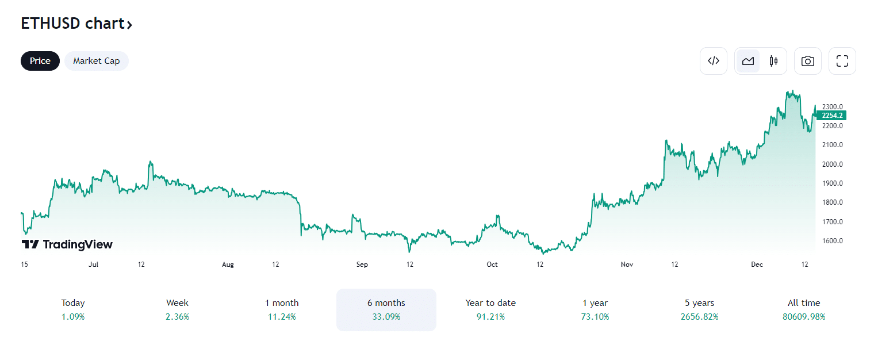Switch to candlestick chart view
Image resolution: width=874 pixels, height=341 pixels.
(x=773, y=60)
